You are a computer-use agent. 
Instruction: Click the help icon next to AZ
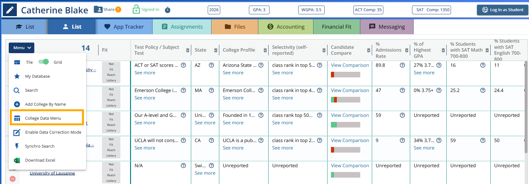coord(211,65)
